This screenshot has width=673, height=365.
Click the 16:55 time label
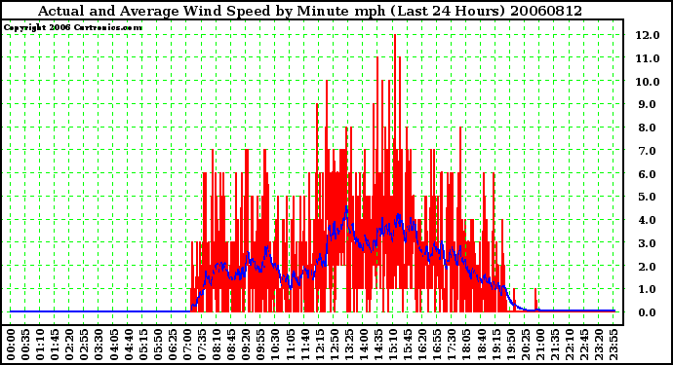tap(437, 346)
